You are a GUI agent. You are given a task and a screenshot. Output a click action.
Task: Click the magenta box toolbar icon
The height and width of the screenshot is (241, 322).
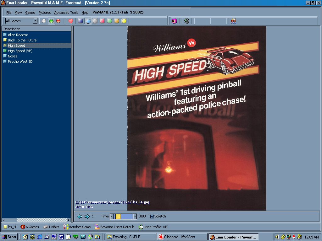coord(174,21)
